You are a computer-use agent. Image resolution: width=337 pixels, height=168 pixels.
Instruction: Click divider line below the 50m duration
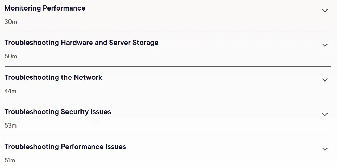(168, 66)
